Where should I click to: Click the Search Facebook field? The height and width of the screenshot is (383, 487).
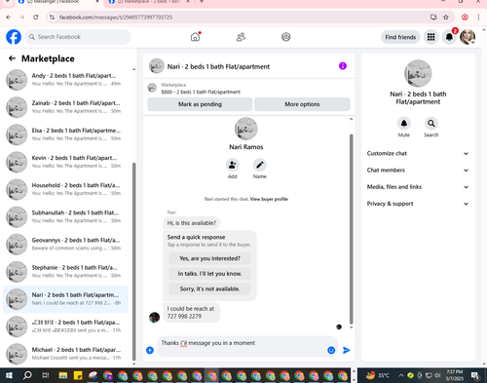click(78, 37)
